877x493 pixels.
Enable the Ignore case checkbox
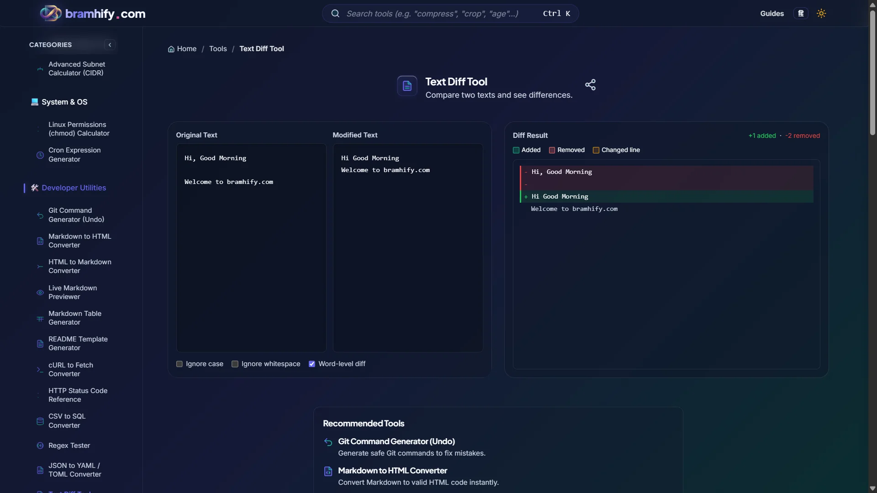click(180, 364)
